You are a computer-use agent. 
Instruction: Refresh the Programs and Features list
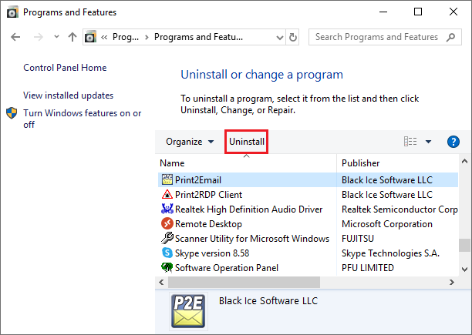click(x=293, y=37)
